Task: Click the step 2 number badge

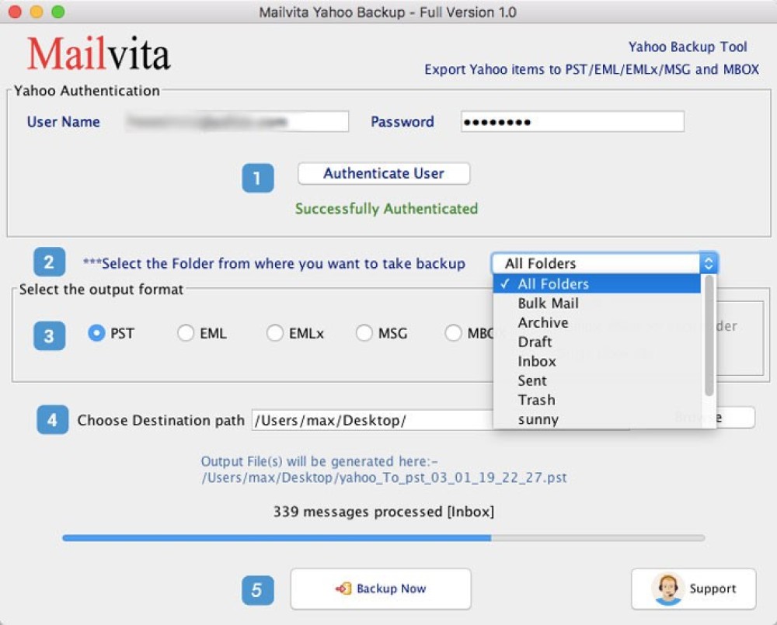Action: click(48, 262)
